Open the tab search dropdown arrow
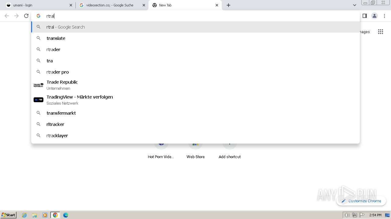Viewport: 391px width, 219px height. [x=354, y=5]
